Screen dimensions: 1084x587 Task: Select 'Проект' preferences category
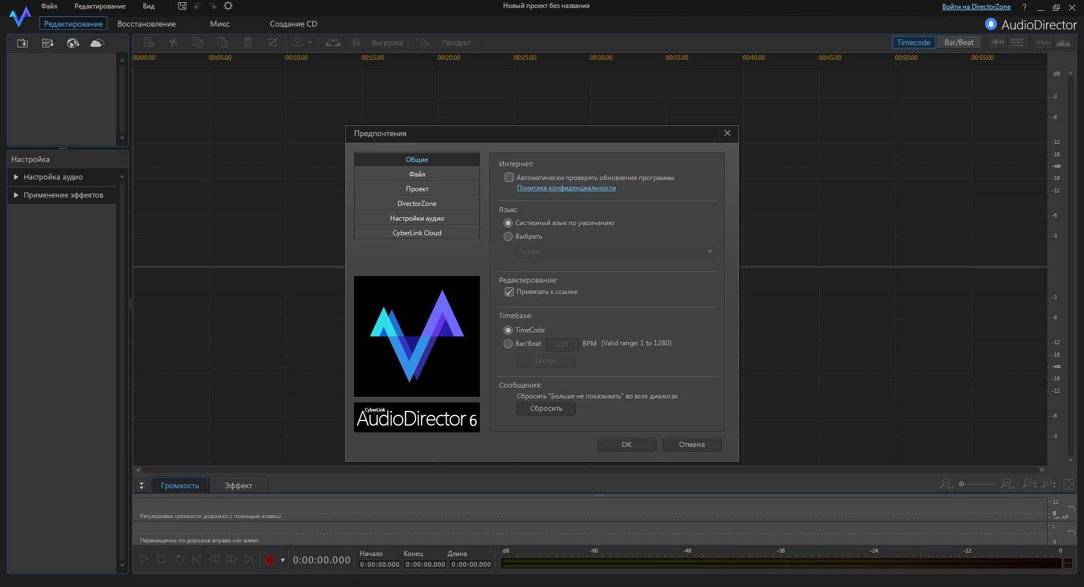click(x=417, y=189)
